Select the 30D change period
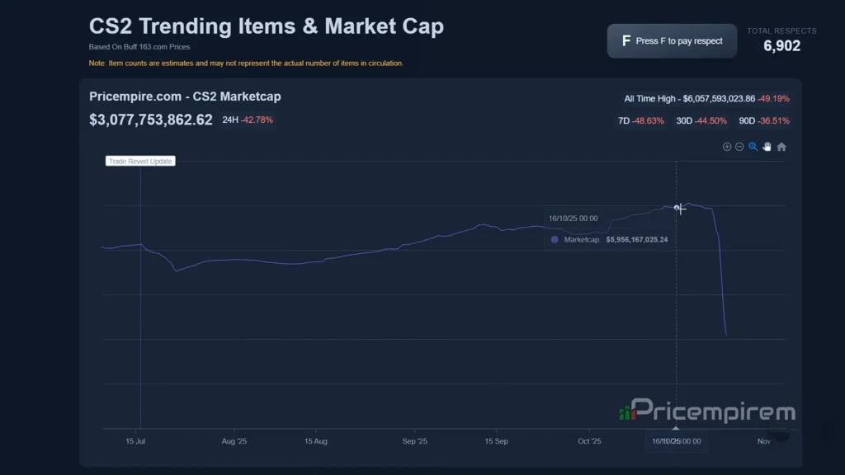The image size is (845, 475). [x=702, y=120]
